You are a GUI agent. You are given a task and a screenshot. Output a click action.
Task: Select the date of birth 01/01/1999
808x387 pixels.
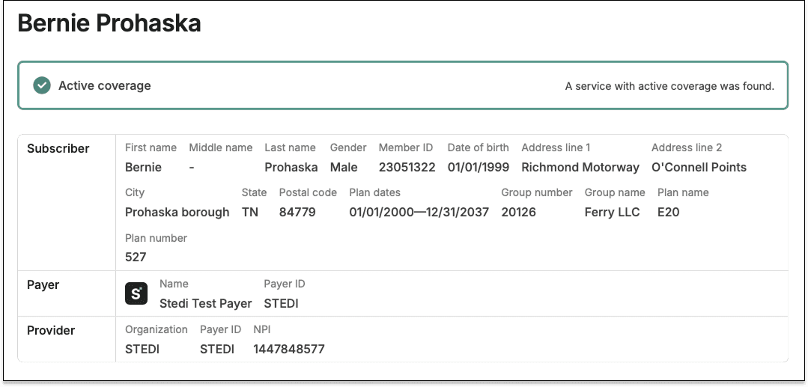479,168
